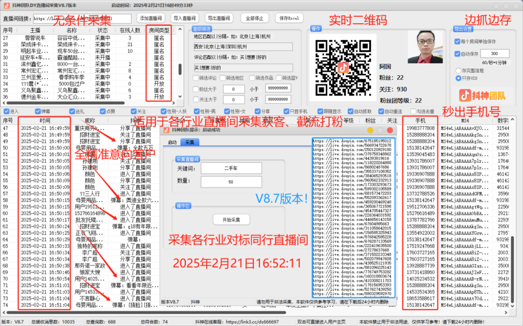Image resolution: width=523 pixels, height=326 pixels.
Task: Toggle the 只显手机 checkbox
Action: click(x=286, y=111)
